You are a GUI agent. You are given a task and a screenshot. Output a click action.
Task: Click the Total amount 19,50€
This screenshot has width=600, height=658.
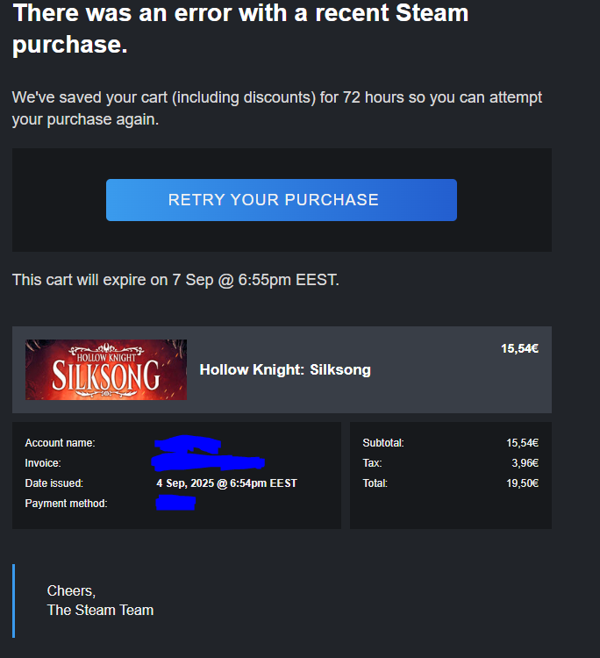(x=522, y=483)
